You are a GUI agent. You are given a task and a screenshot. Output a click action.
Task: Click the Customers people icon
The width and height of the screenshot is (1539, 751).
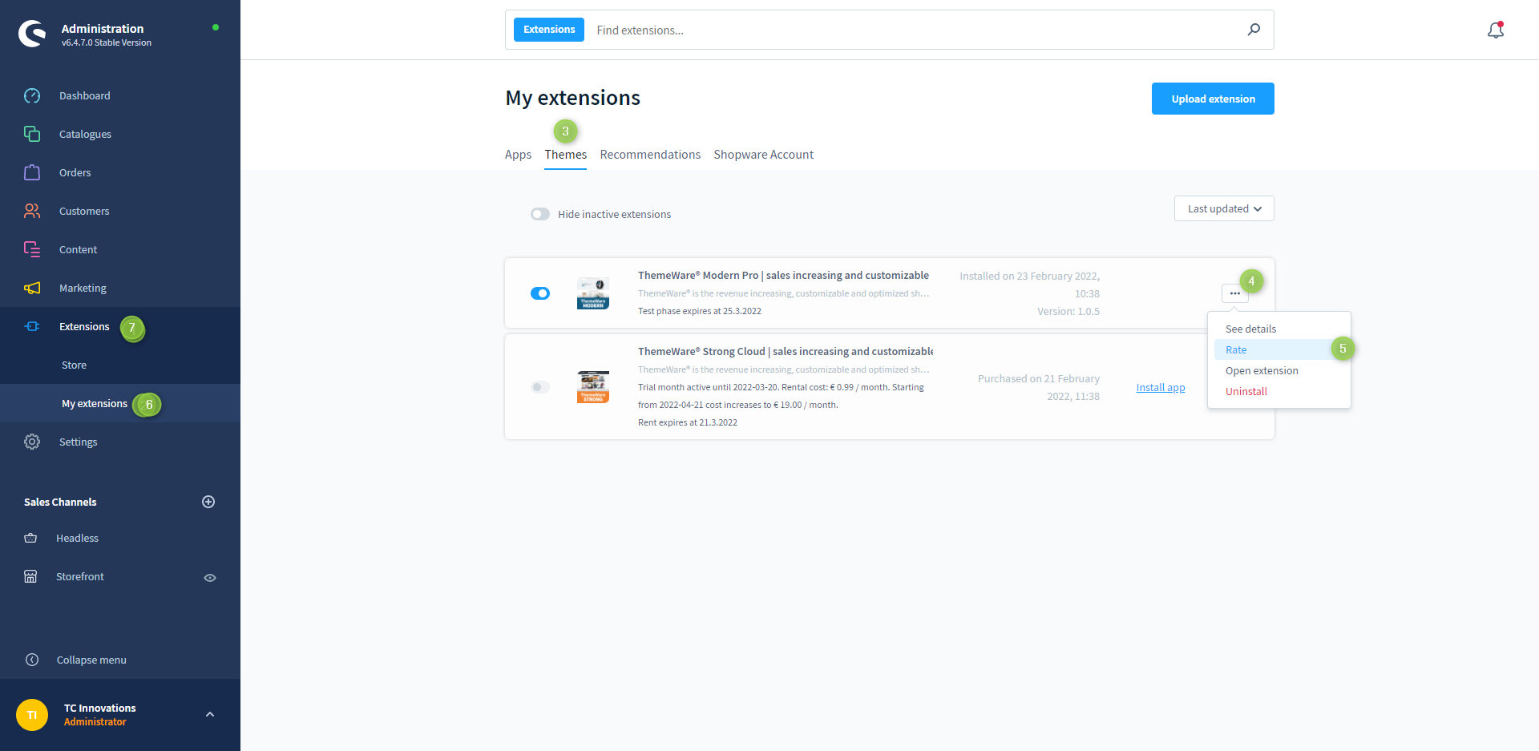[32, 211]
